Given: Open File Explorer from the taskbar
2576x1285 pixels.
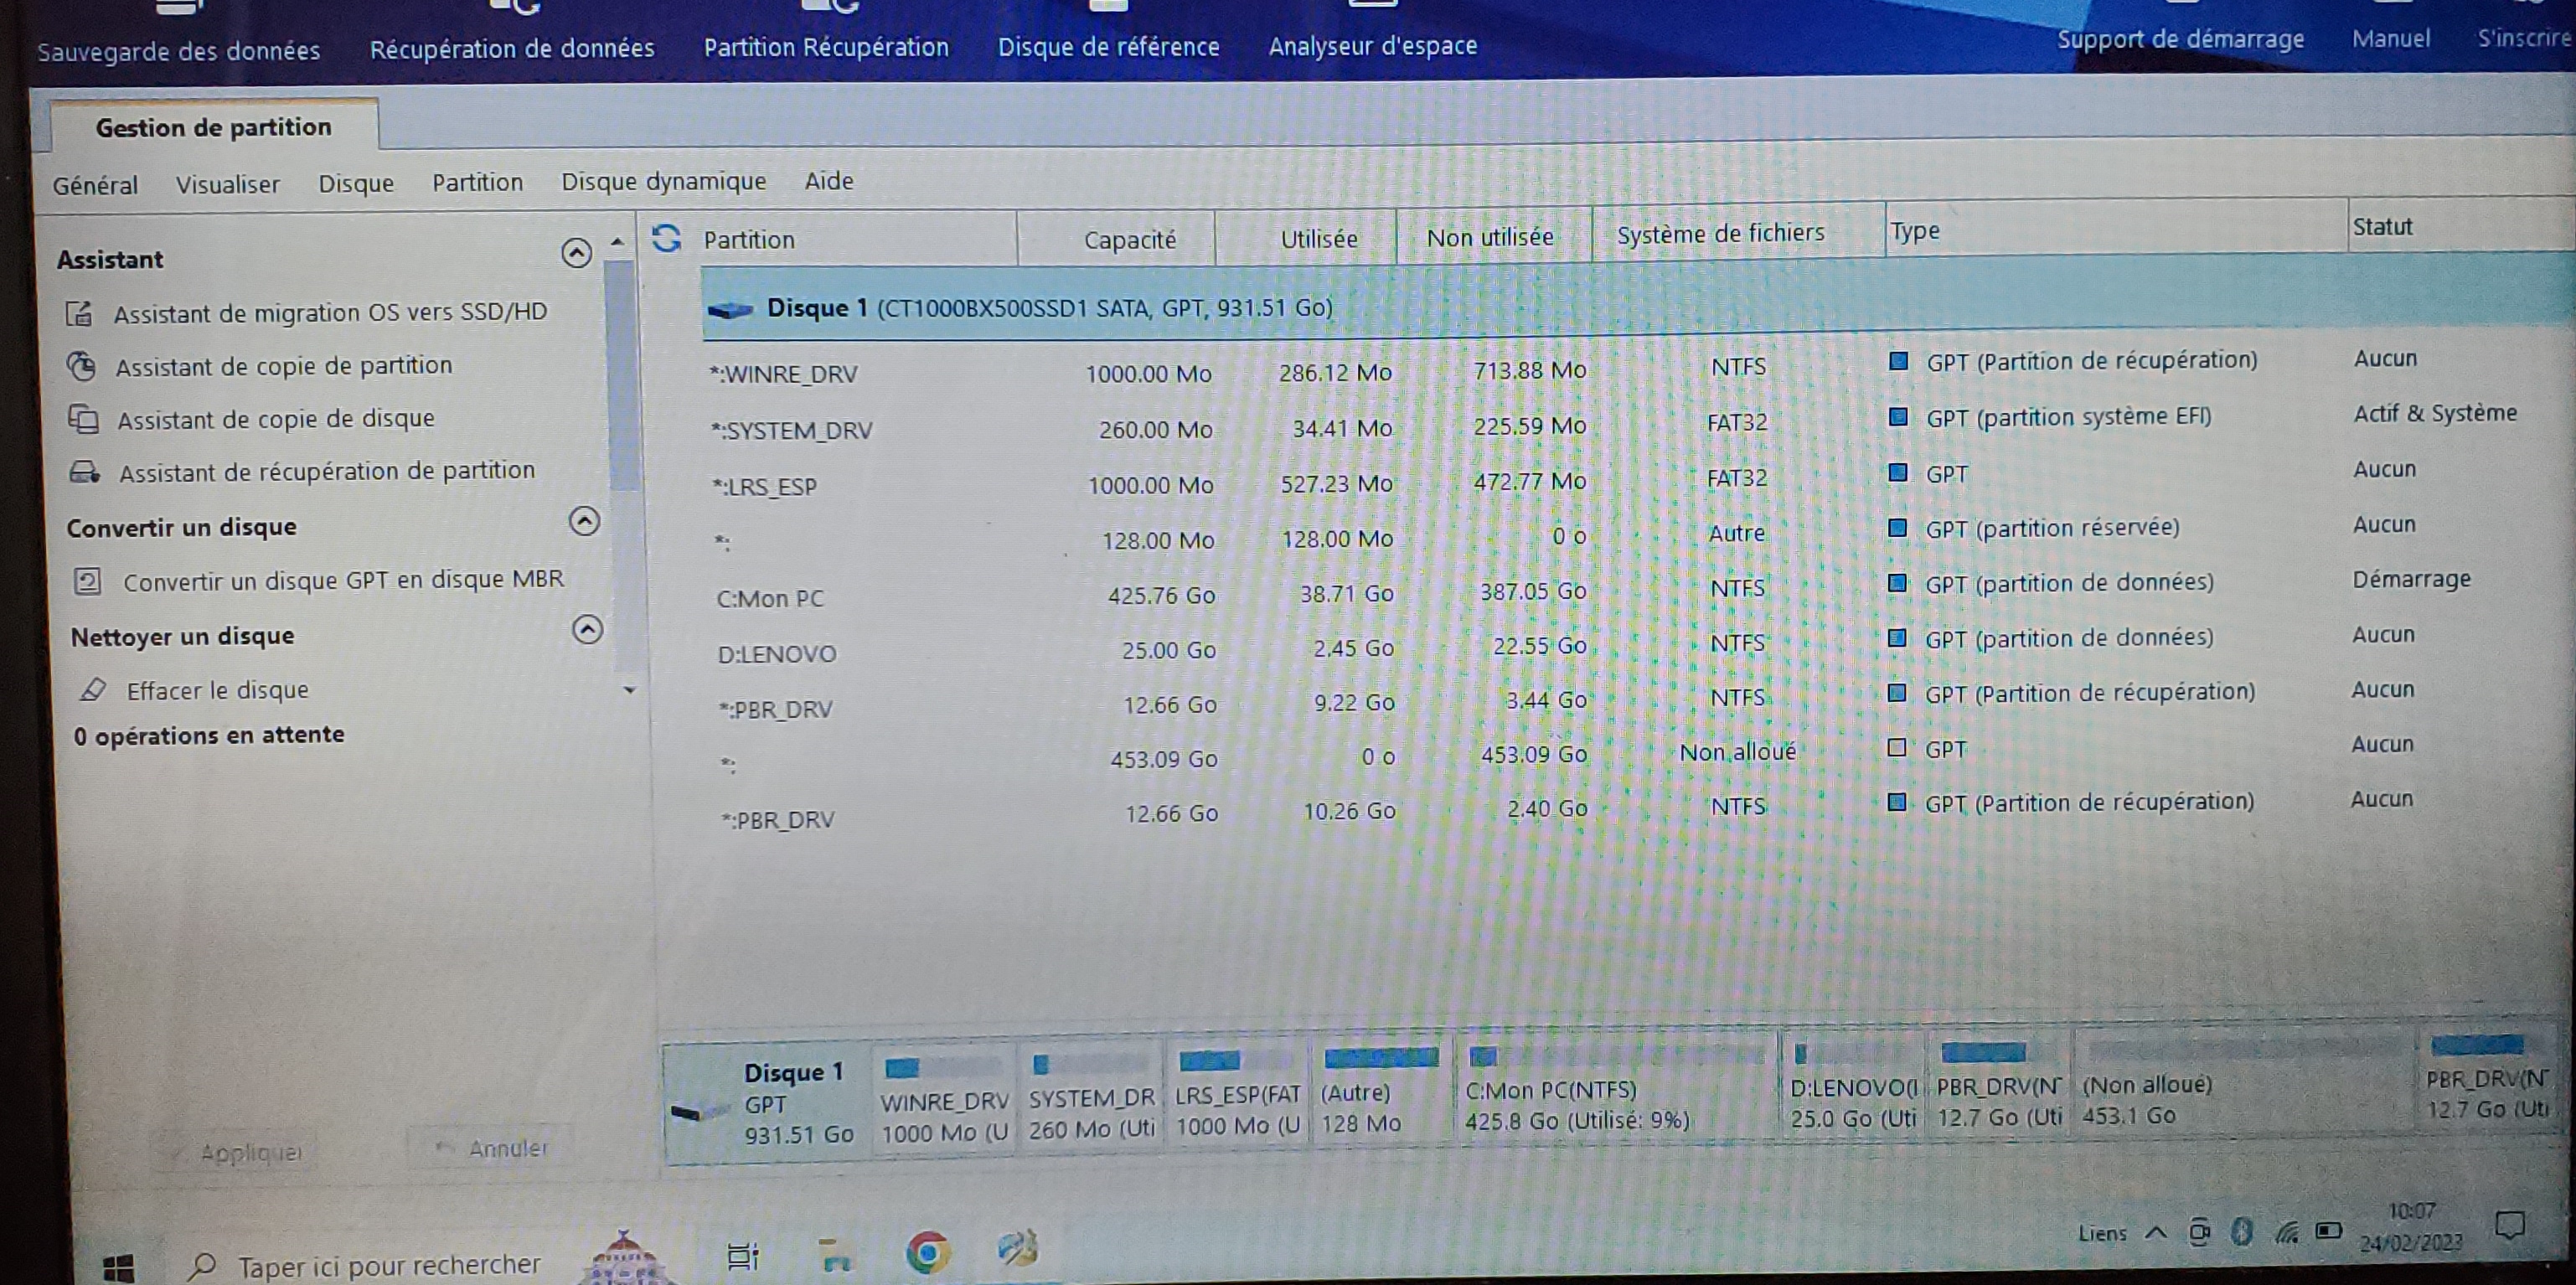Looking at the screenshot, I should (834, 1254).
